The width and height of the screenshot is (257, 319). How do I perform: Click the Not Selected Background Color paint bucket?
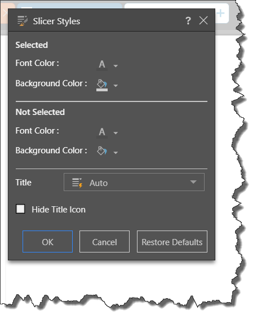[102, 151]
